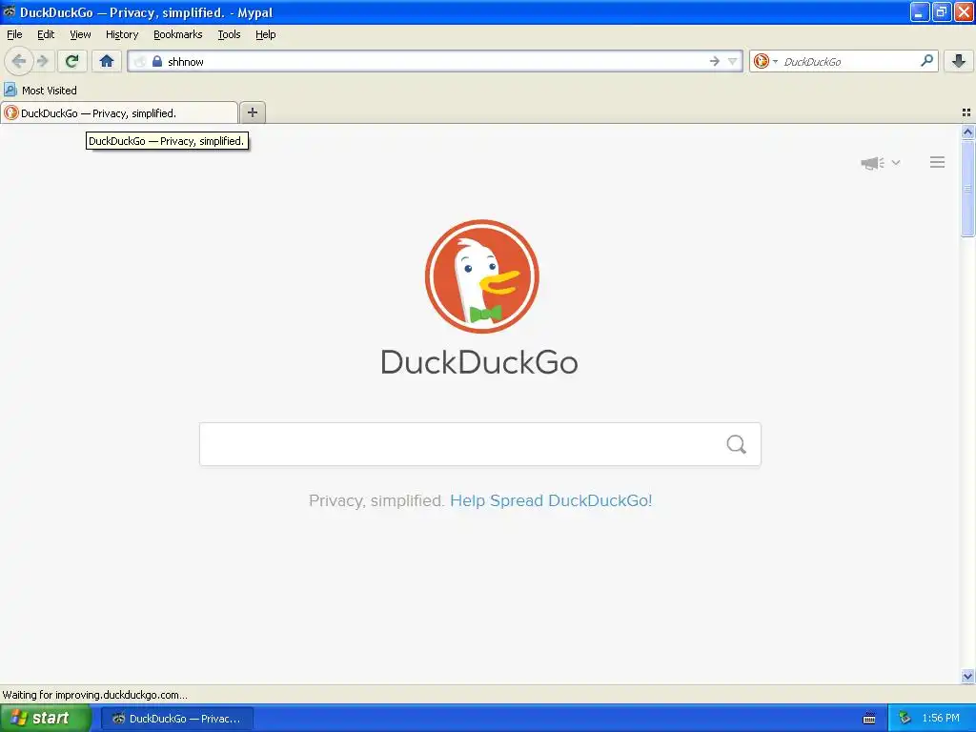Screen dimensions: 976x732
Task: Open the File menu
Action: coord(14,34)
